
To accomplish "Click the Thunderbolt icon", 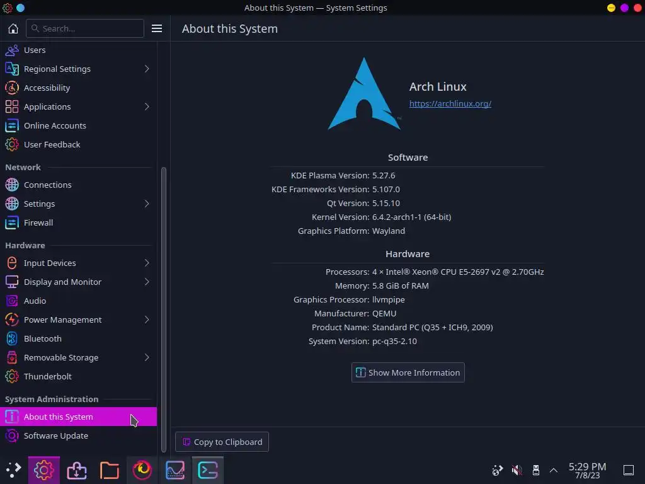I will point(12,377).
